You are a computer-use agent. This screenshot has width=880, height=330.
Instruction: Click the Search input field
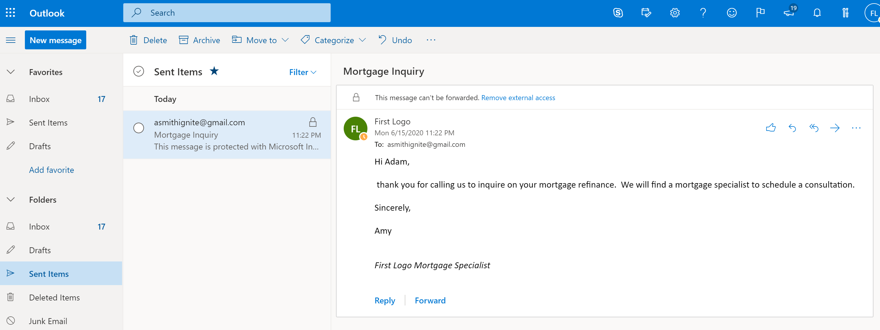coord(227,12)
